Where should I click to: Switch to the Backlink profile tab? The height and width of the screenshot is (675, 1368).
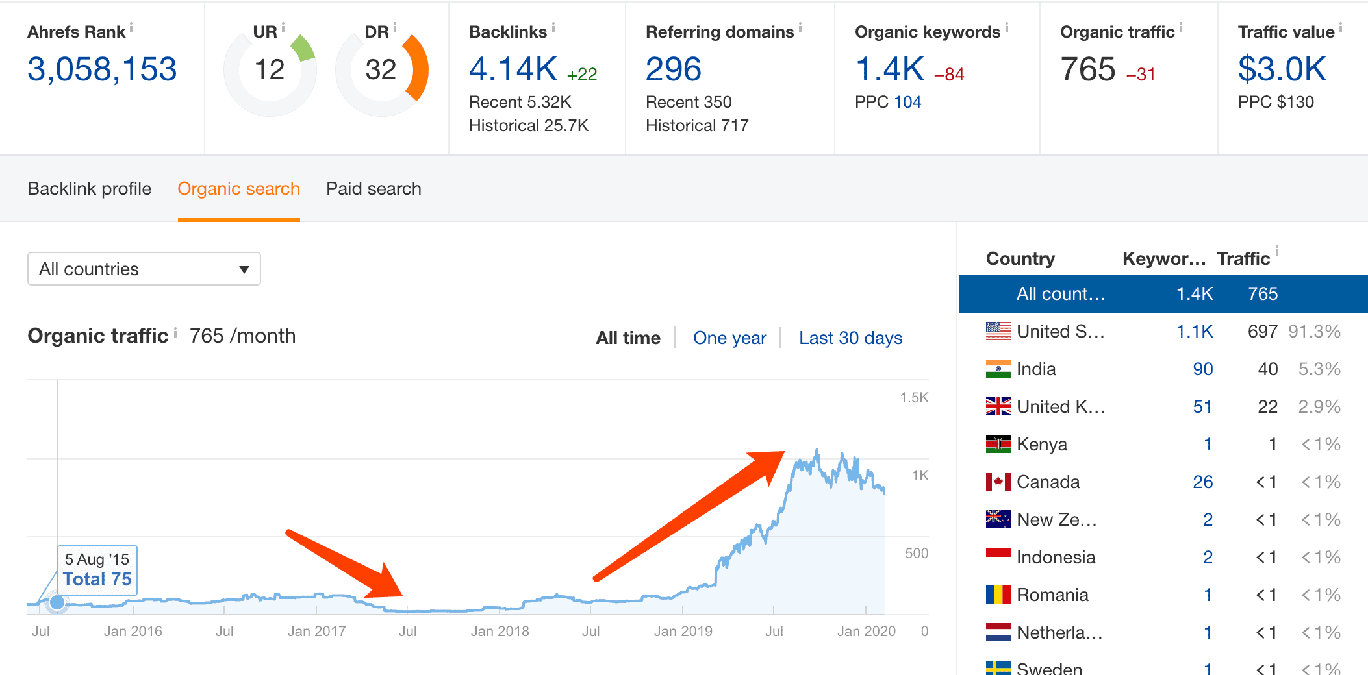click(89, 189)
